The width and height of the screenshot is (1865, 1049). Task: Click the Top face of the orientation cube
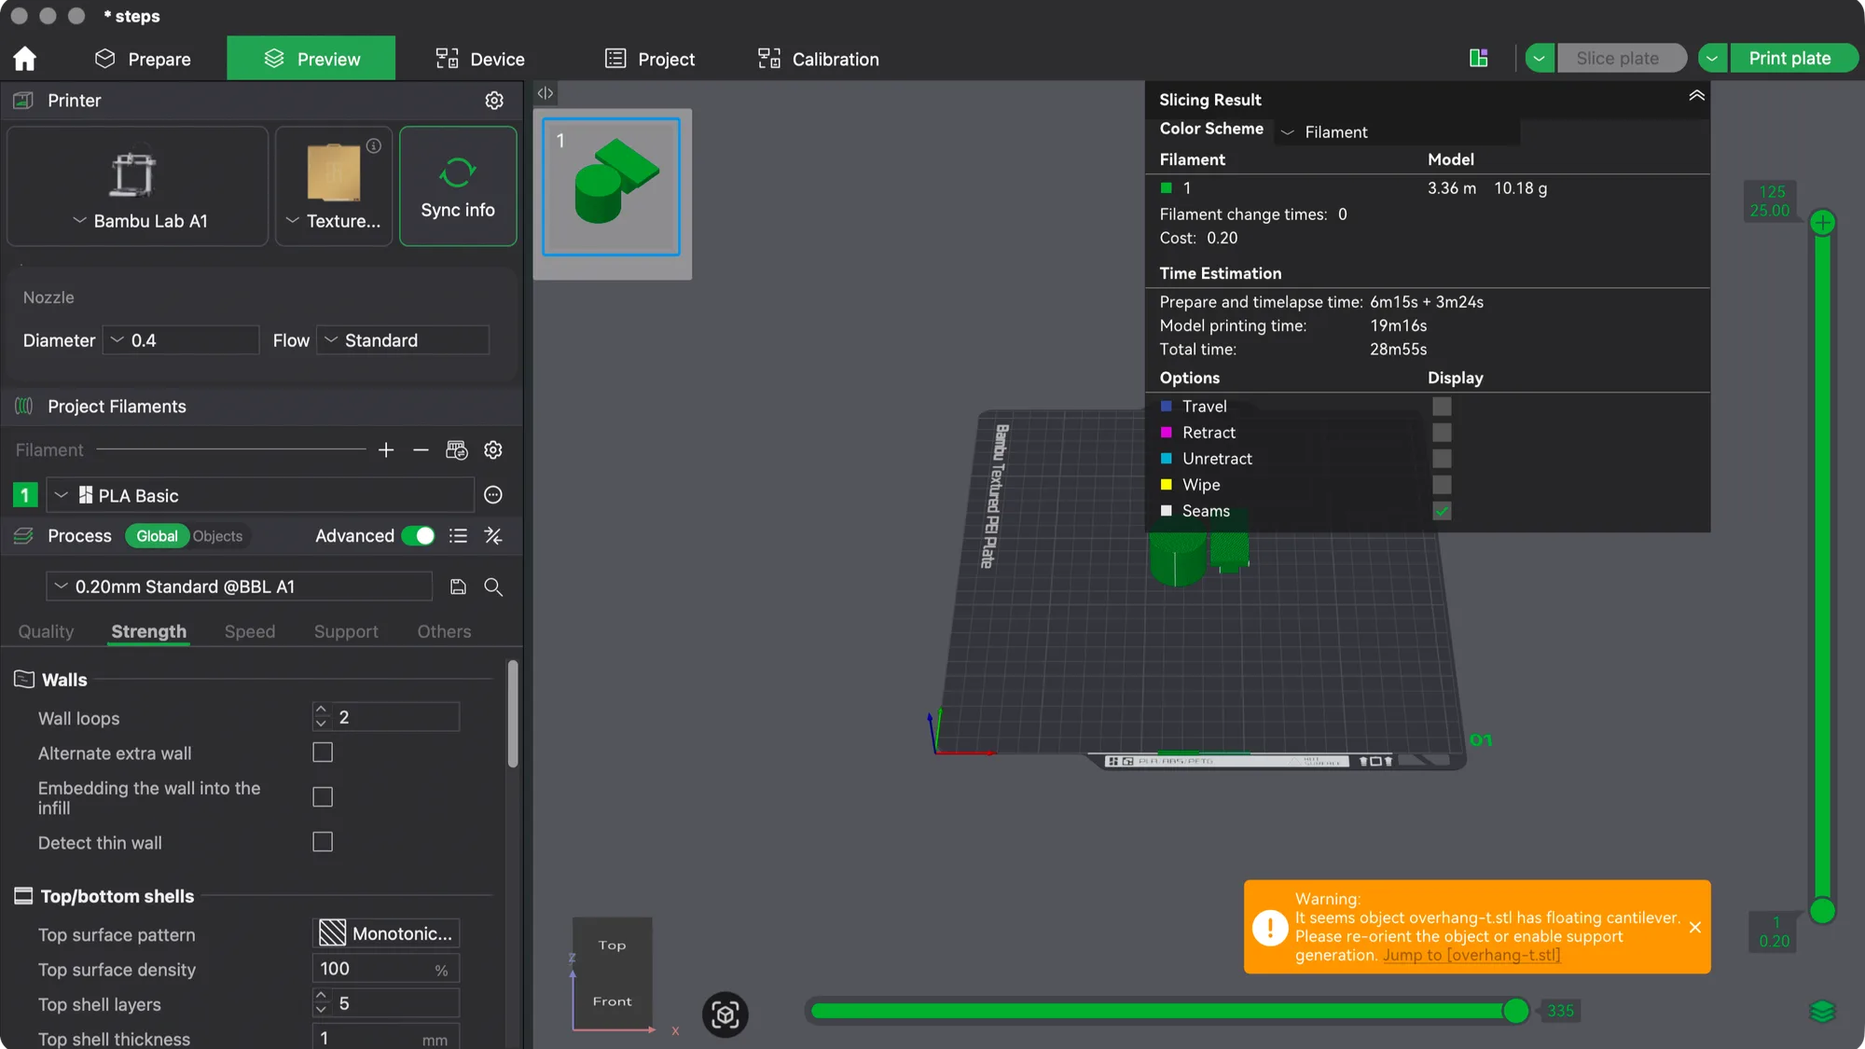tap(612, 945)
